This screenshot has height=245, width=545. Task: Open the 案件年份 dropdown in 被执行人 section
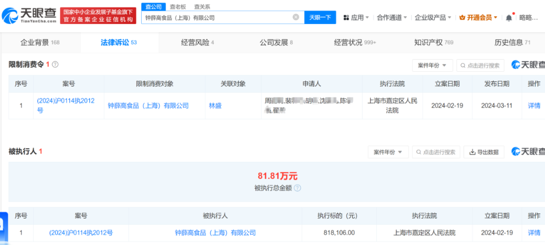(x=388, y=152)
